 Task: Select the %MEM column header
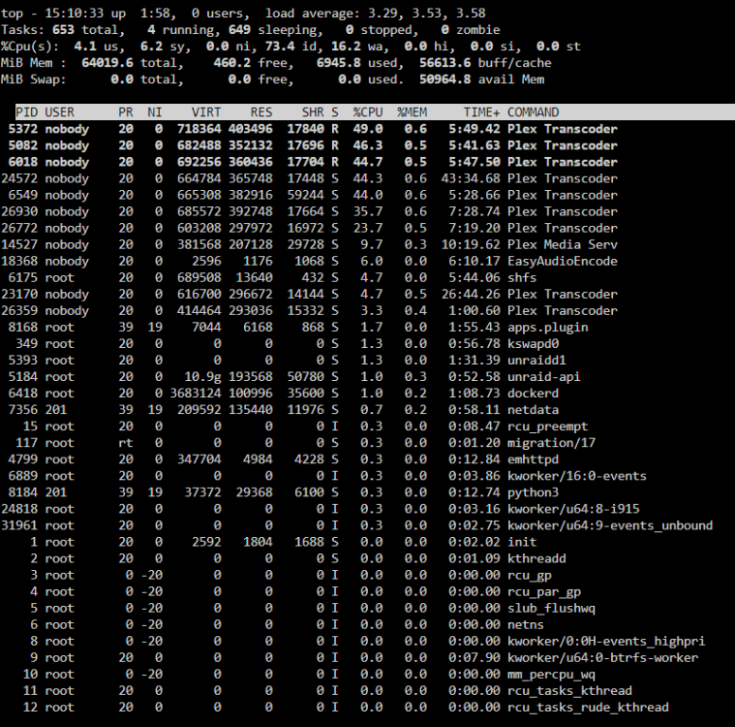[412, 112]
